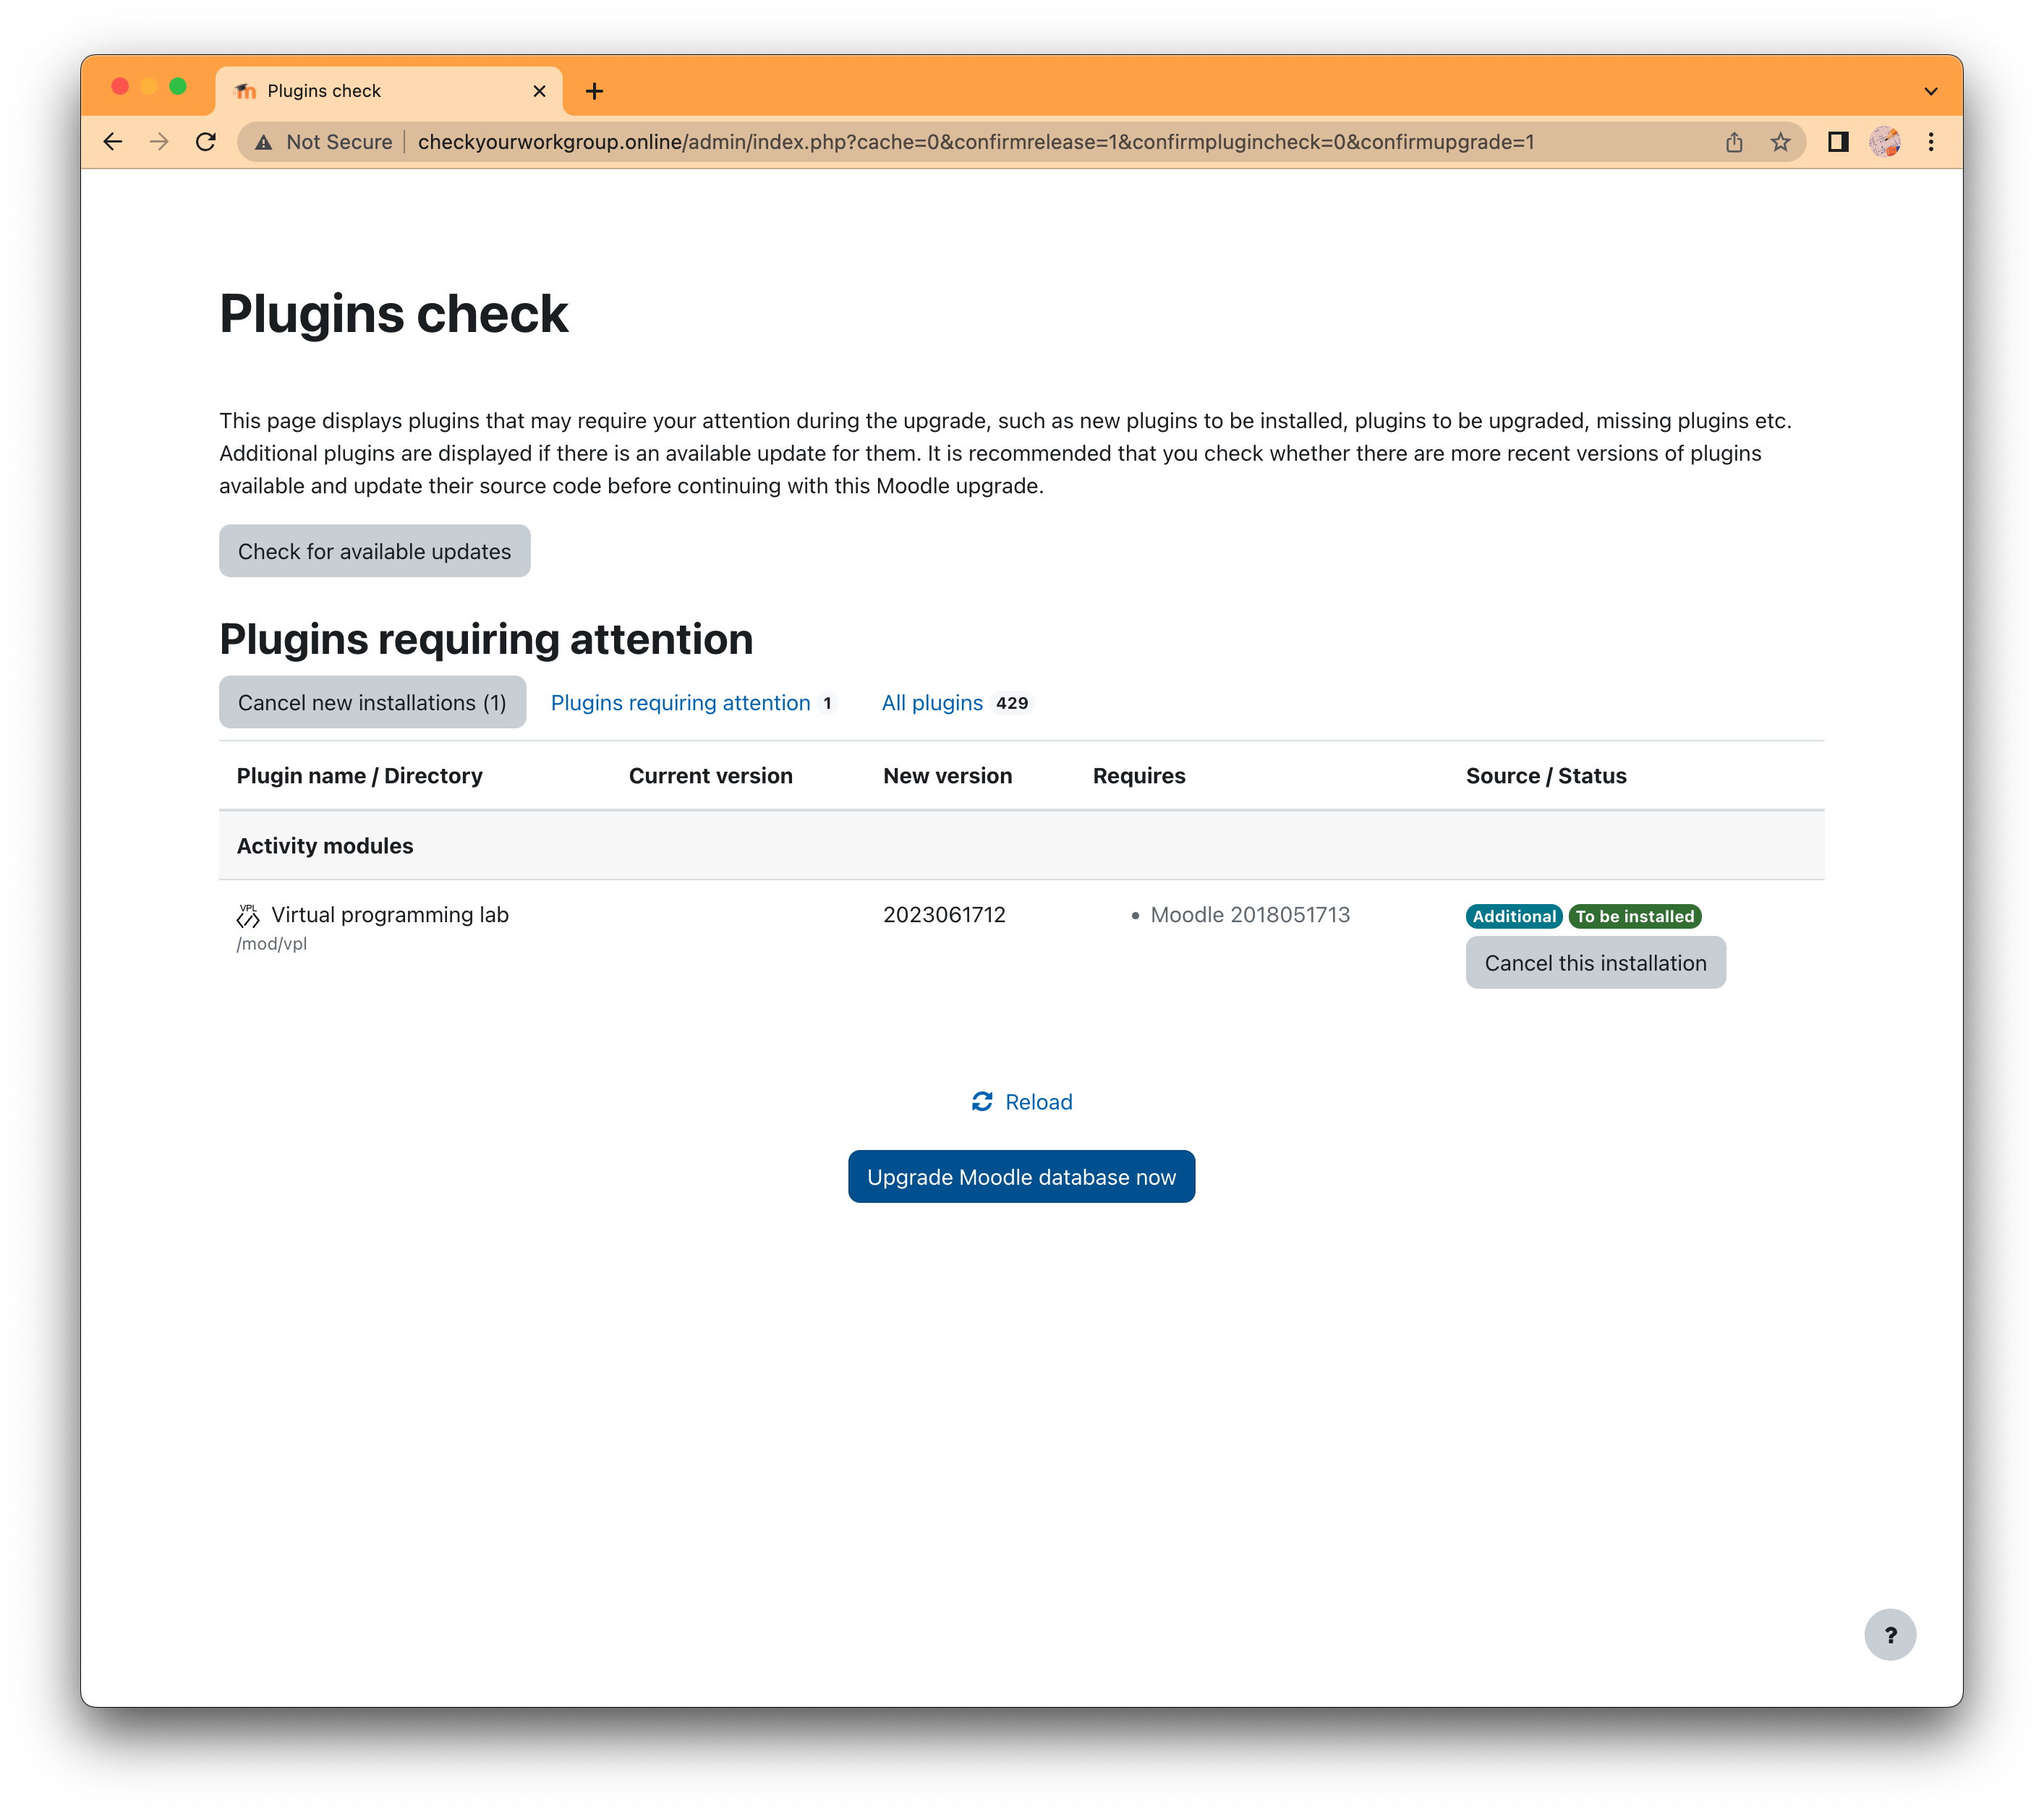Click the browser extensions puzzle icon
Viewport: 2044px width, 1814px height.
click(x=1837, y=142)
